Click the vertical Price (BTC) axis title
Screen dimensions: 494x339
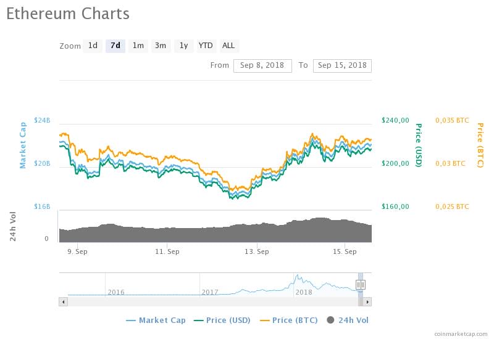(x=480, y=145)
